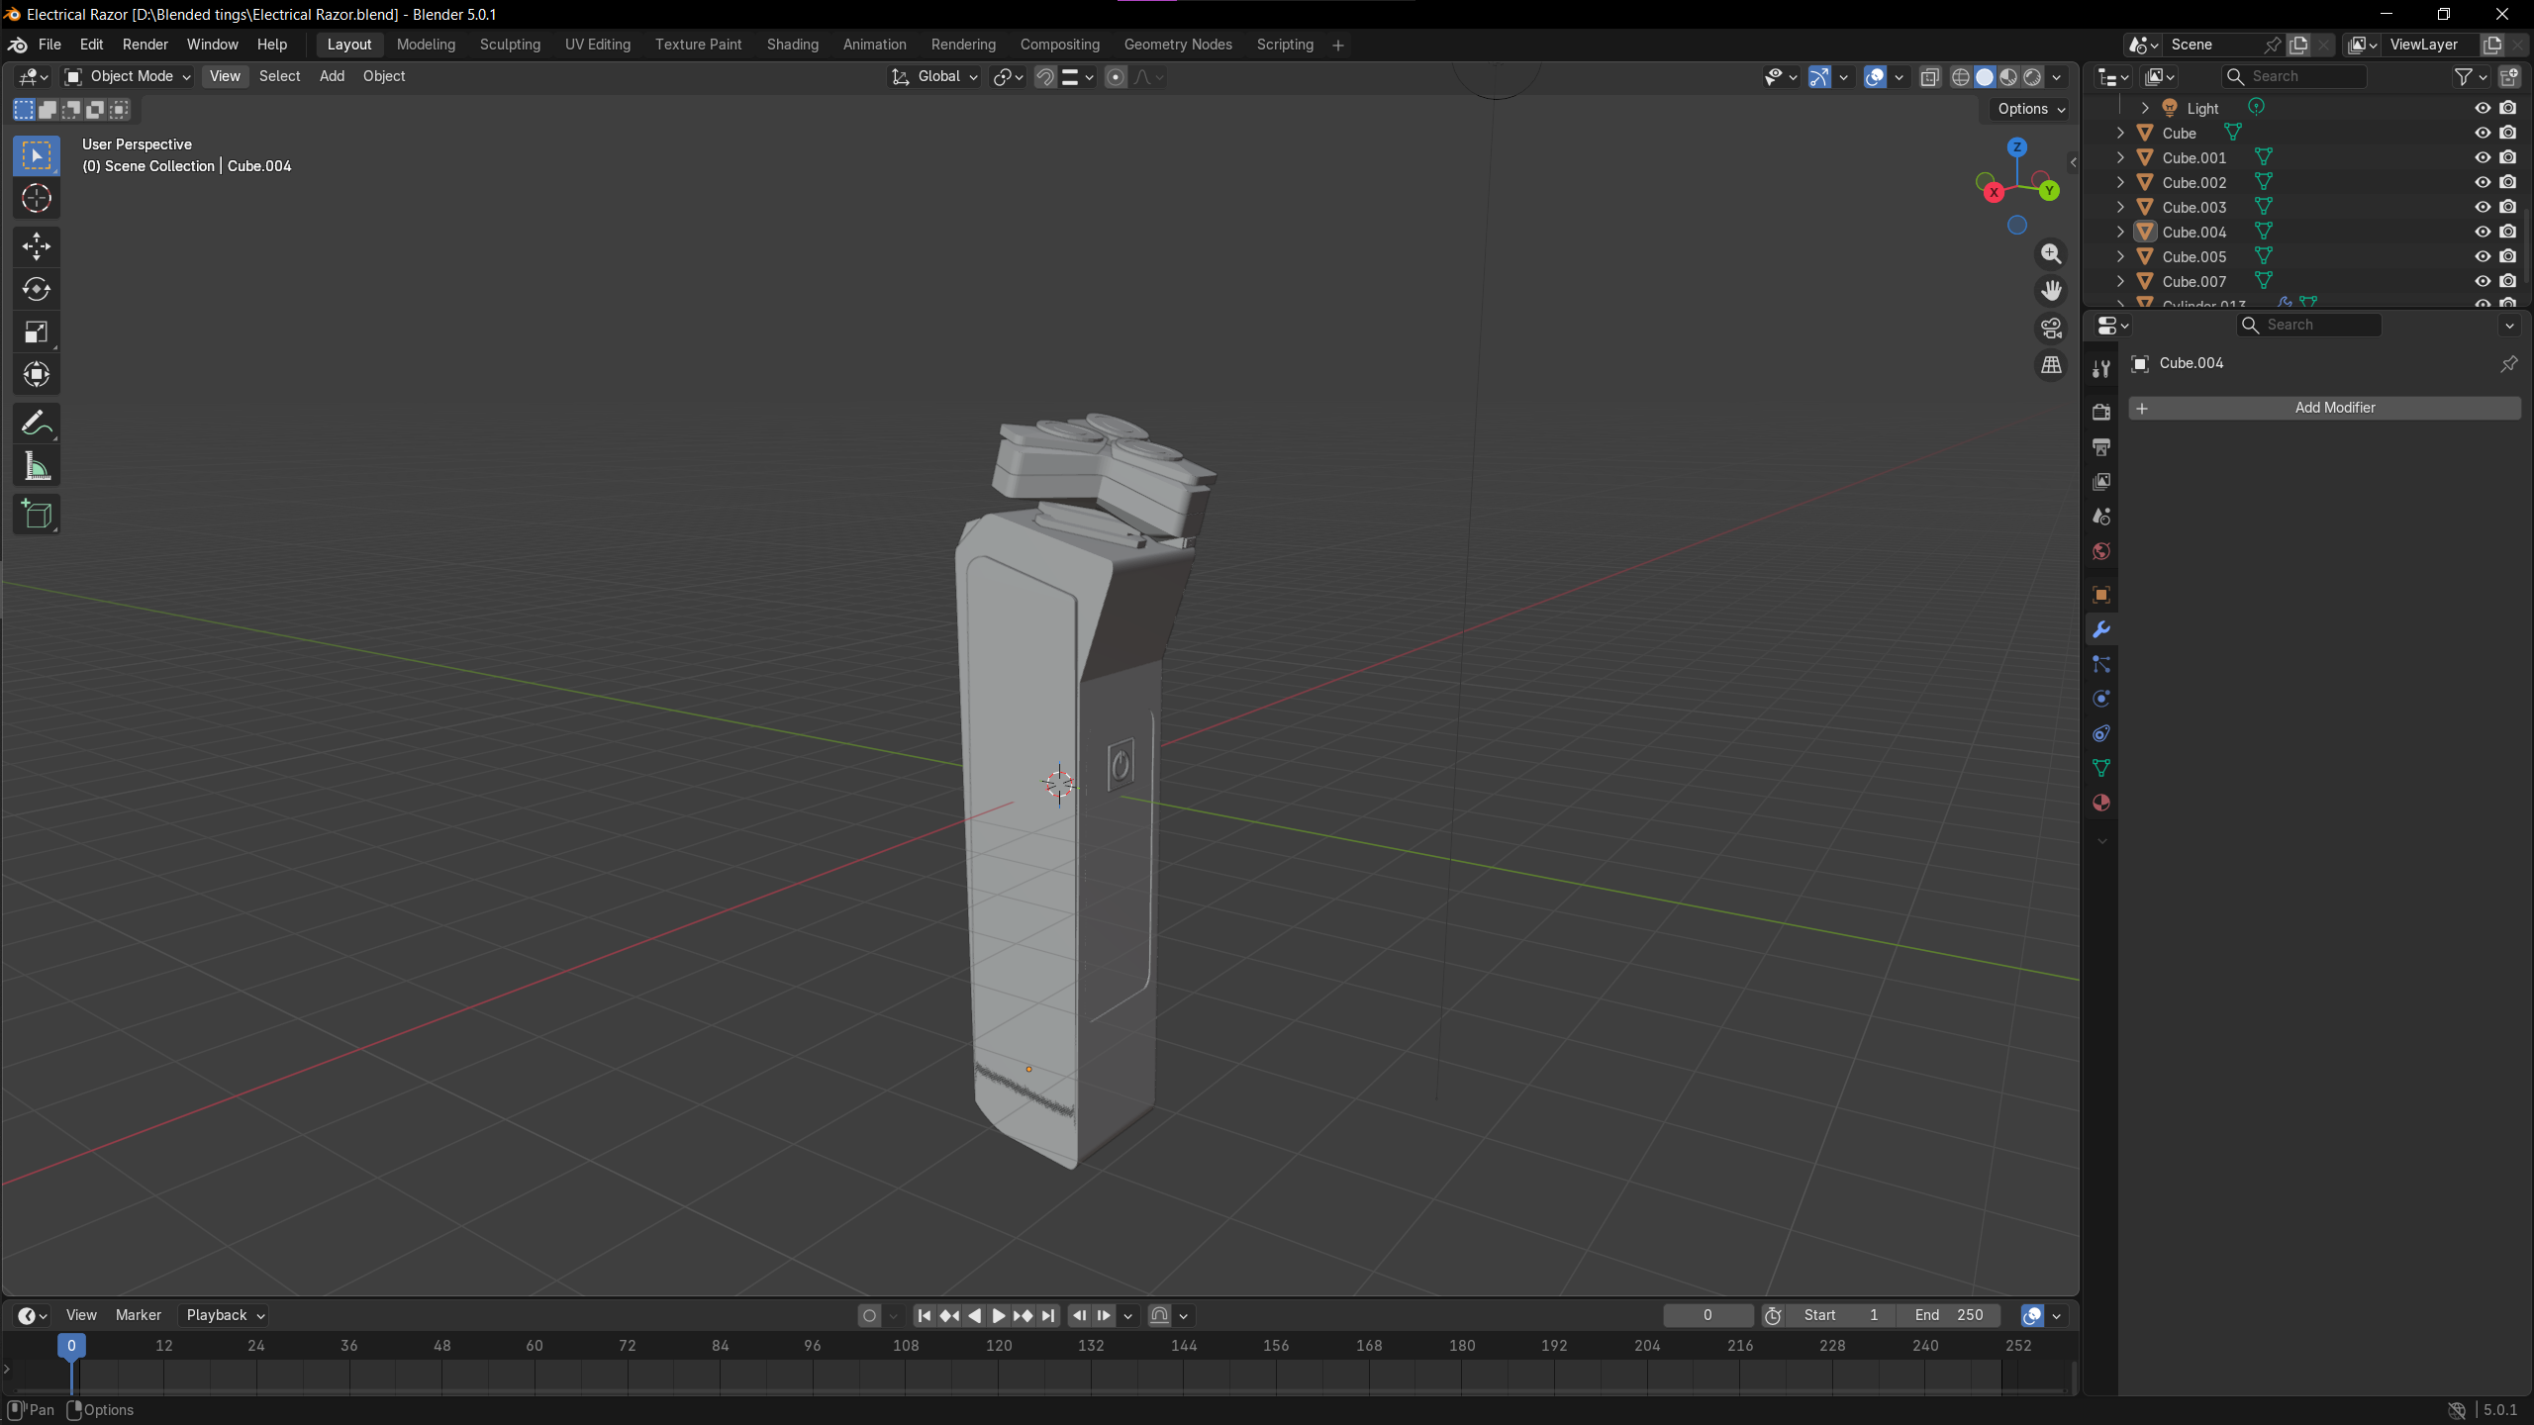Select the Scale tool
The image size is (2534, 1425).
pos(37,332)
